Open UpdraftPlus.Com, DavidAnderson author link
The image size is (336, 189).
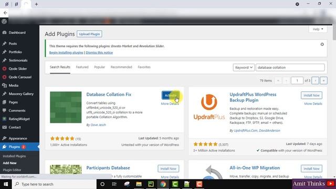point(257,131)
